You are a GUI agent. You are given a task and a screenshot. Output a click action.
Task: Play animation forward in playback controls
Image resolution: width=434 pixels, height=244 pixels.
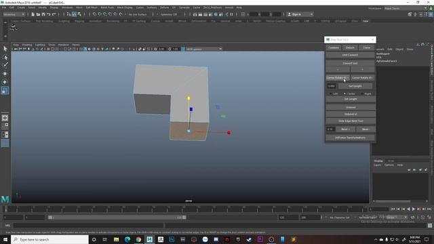[414, 209]
